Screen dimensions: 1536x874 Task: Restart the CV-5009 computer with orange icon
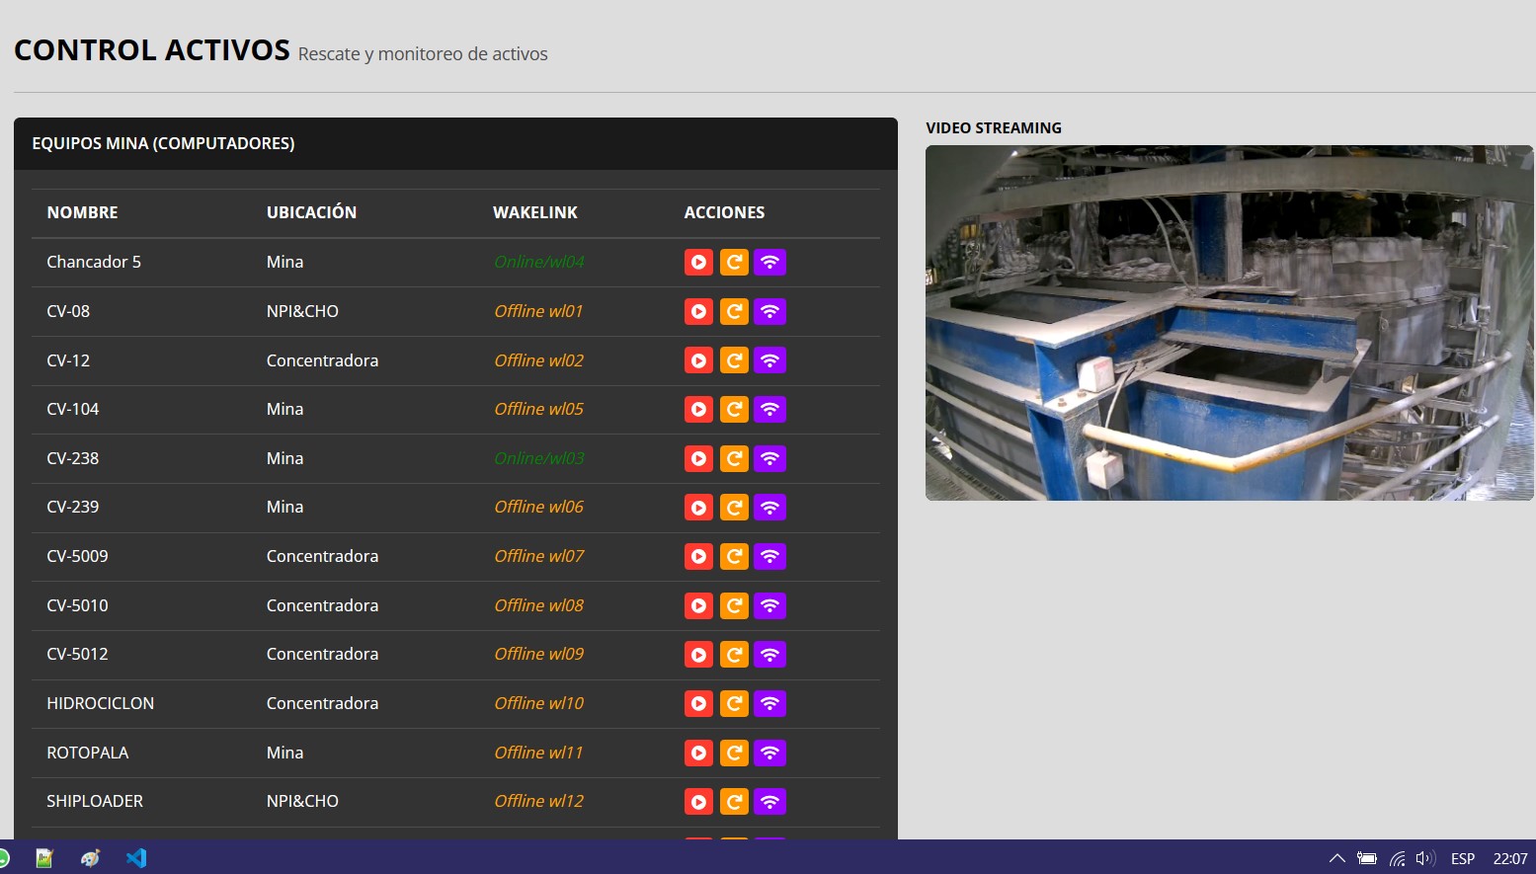click(734, 557)
